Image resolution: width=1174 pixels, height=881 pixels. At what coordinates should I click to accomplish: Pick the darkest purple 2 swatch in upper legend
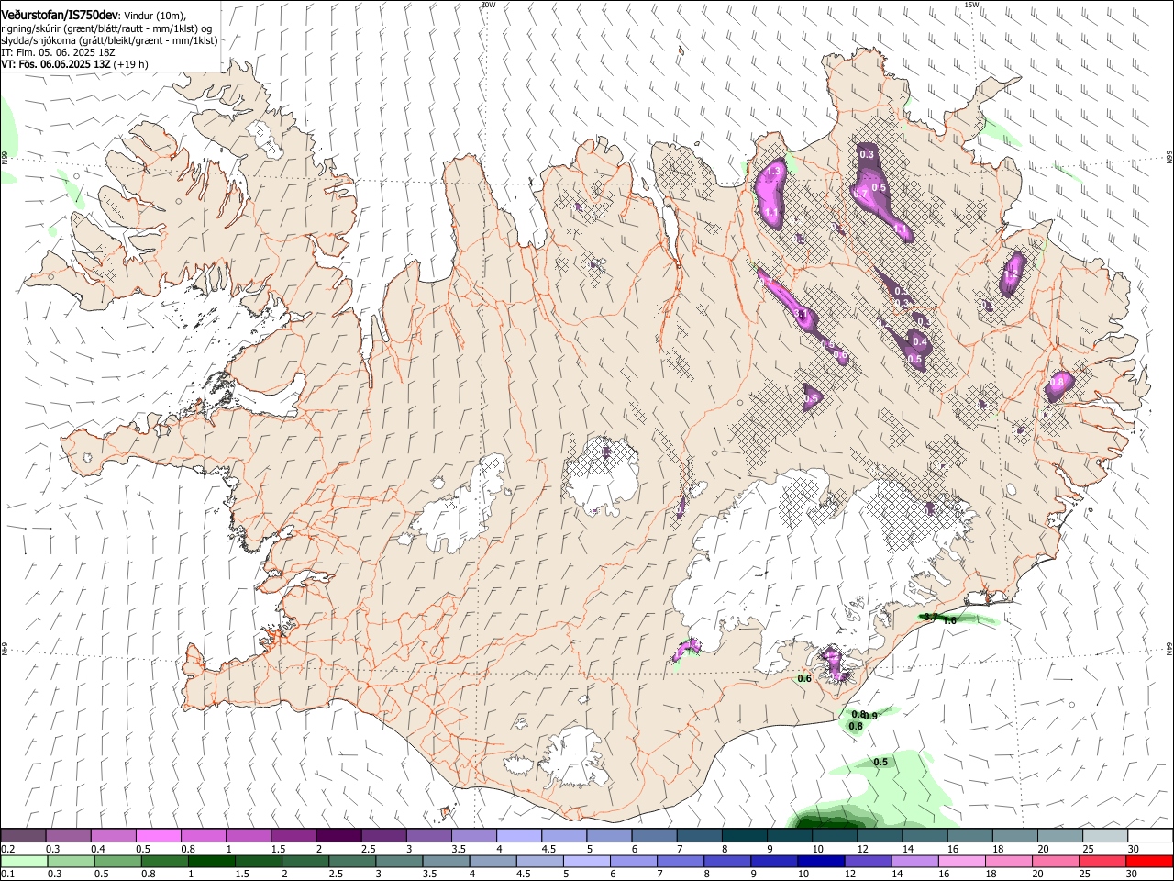338,836
